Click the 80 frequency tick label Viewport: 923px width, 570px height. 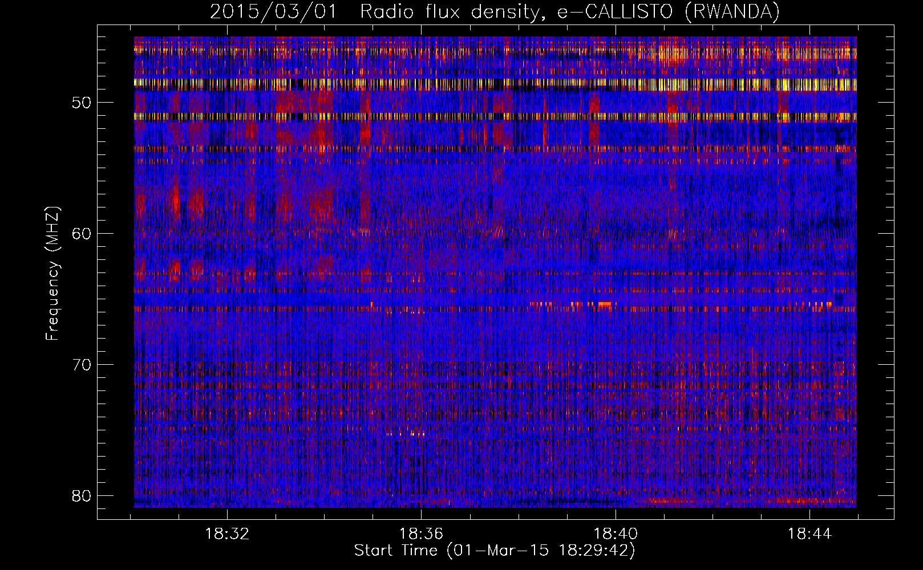point(82,496)
